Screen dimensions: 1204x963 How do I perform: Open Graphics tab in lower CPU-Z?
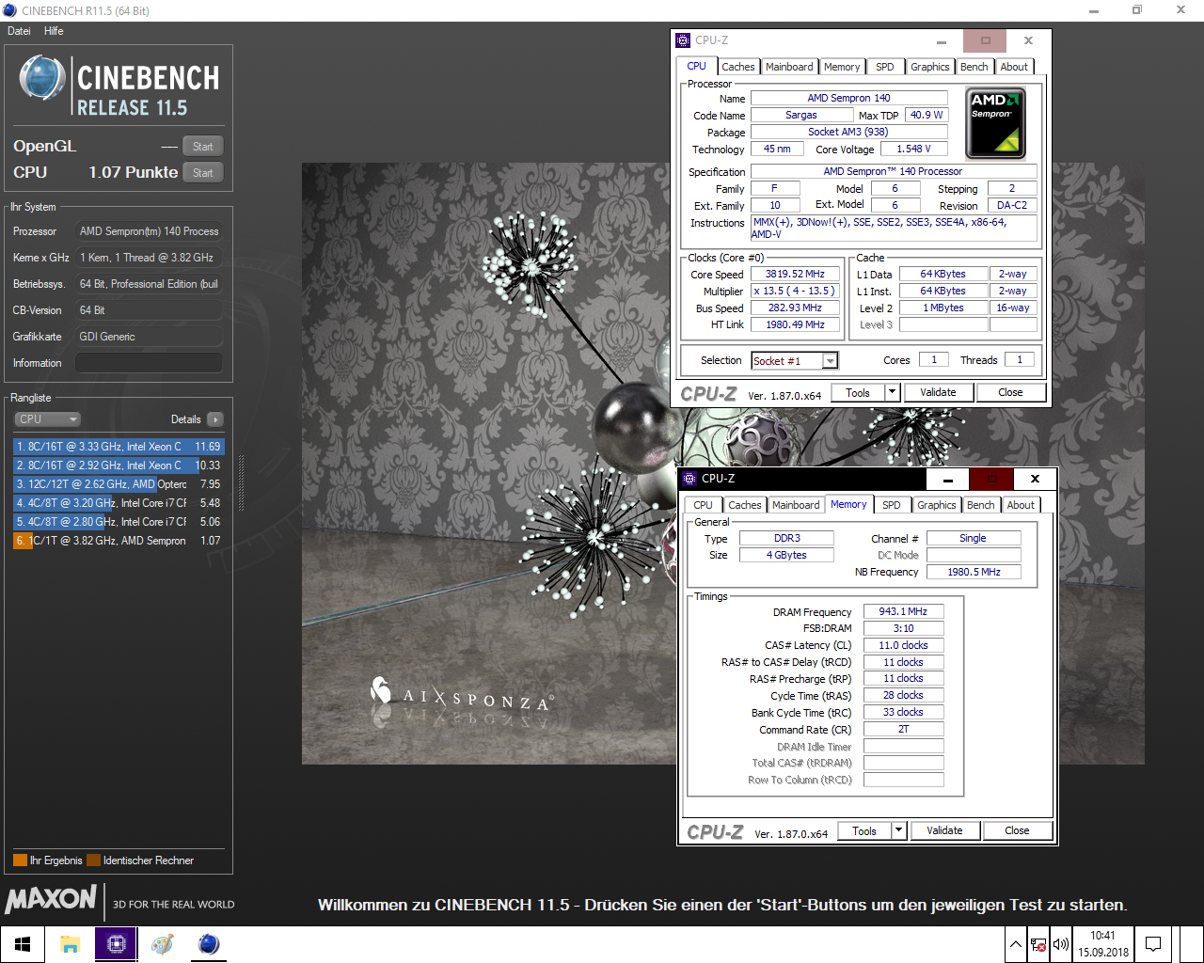(x=937, y=505)
